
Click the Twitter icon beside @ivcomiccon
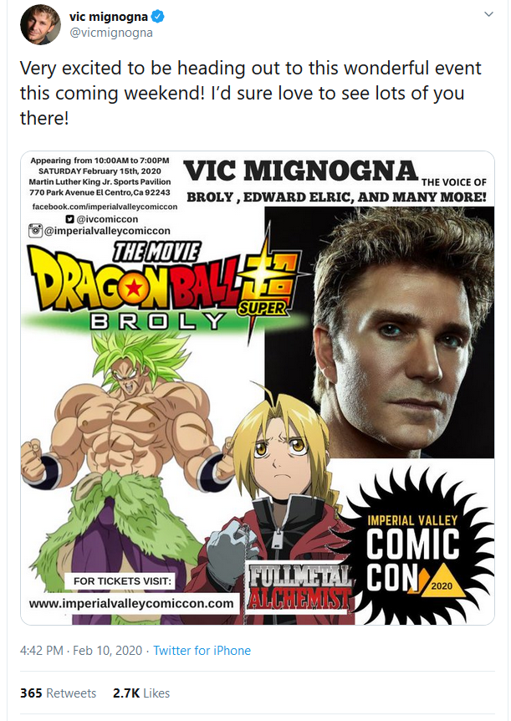(x=70, y=219)
